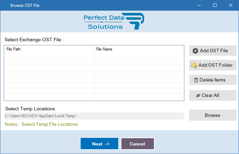Screen dimensions: 239x154
Task: Click the app icon in the title bar
Action: (6, 5)
